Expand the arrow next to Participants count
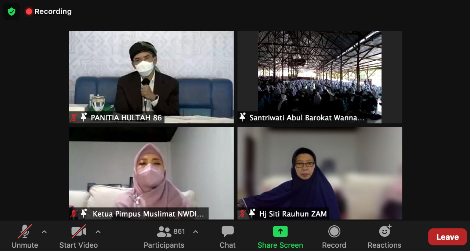This screenshot has height=251, width=470. click(196, 232)
